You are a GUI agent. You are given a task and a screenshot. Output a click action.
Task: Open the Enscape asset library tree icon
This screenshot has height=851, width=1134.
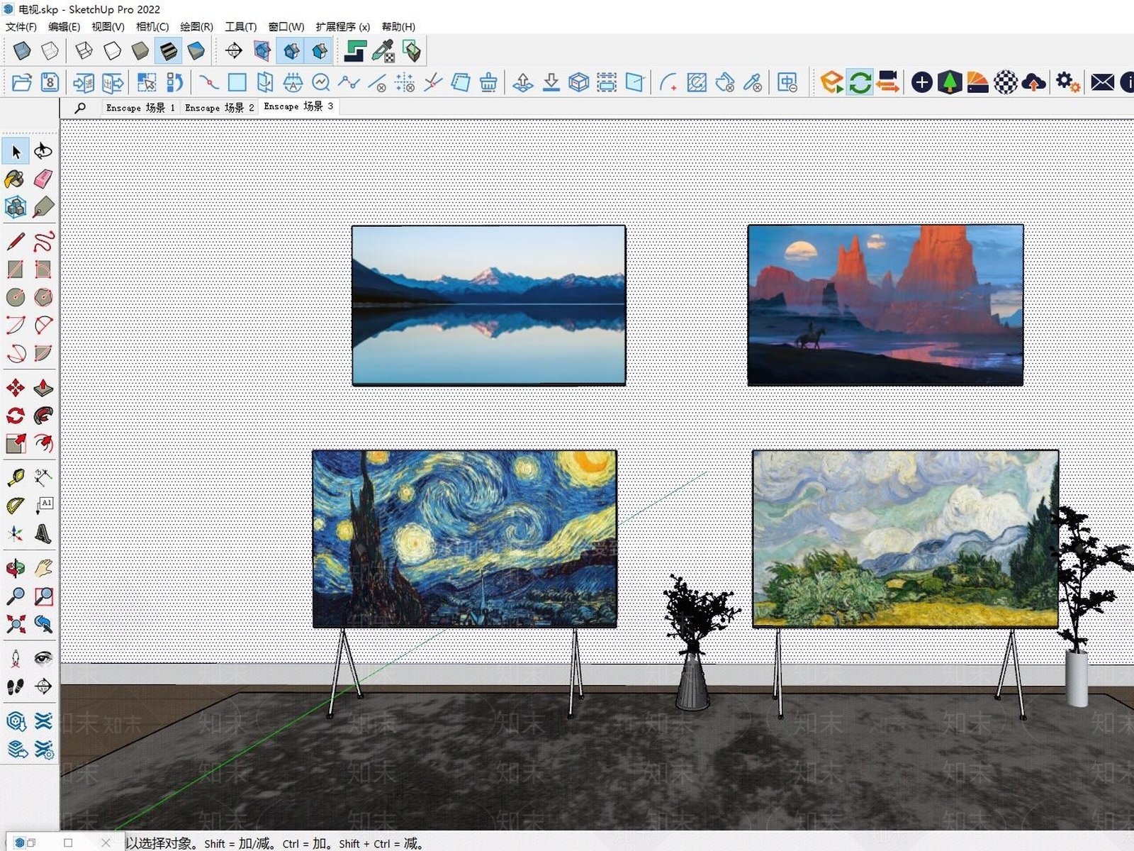point(950,82)
